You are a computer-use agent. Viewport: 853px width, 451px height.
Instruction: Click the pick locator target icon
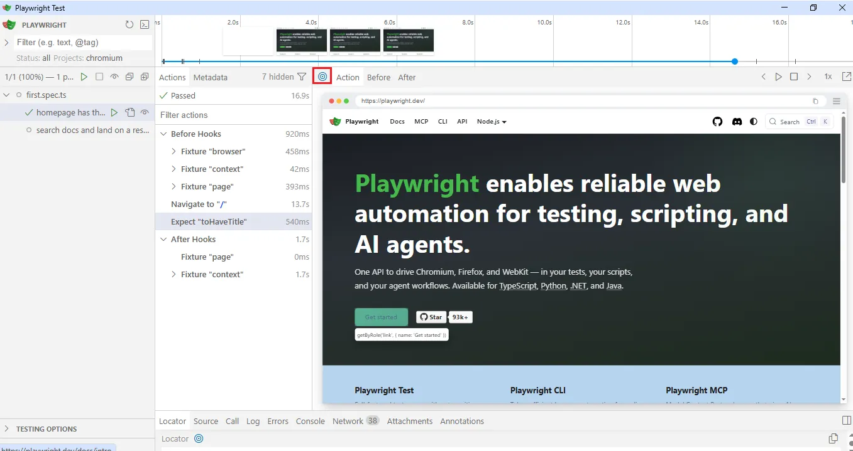click(x=322, y=77)
